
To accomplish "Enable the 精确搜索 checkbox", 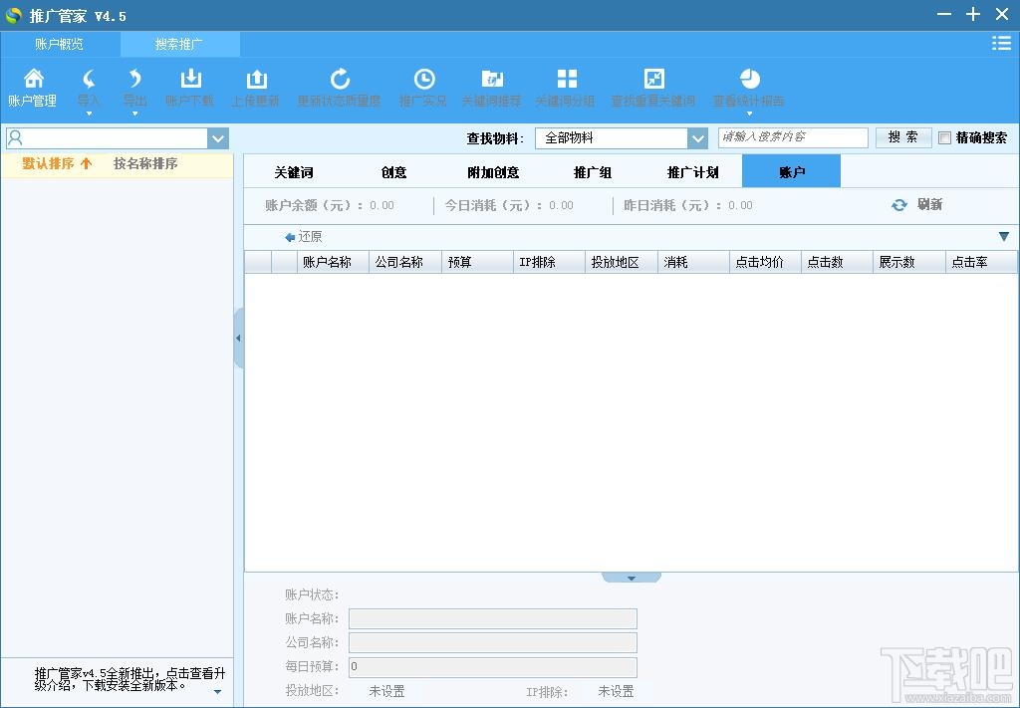I will [x=944, y=138].
